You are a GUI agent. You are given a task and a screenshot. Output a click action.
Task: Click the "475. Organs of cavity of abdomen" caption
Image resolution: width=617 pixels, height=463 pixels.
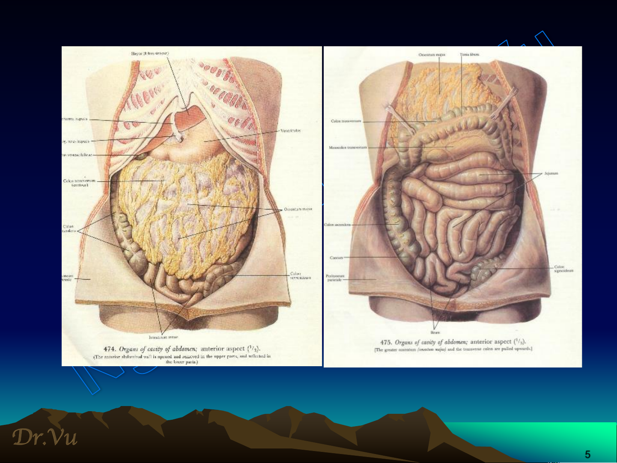453,342
